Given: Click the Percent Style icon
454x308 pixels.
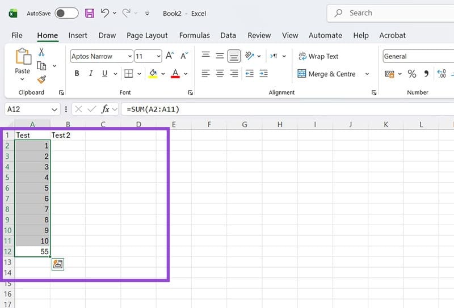Looking at the screenshot, I should coord(412,74).
